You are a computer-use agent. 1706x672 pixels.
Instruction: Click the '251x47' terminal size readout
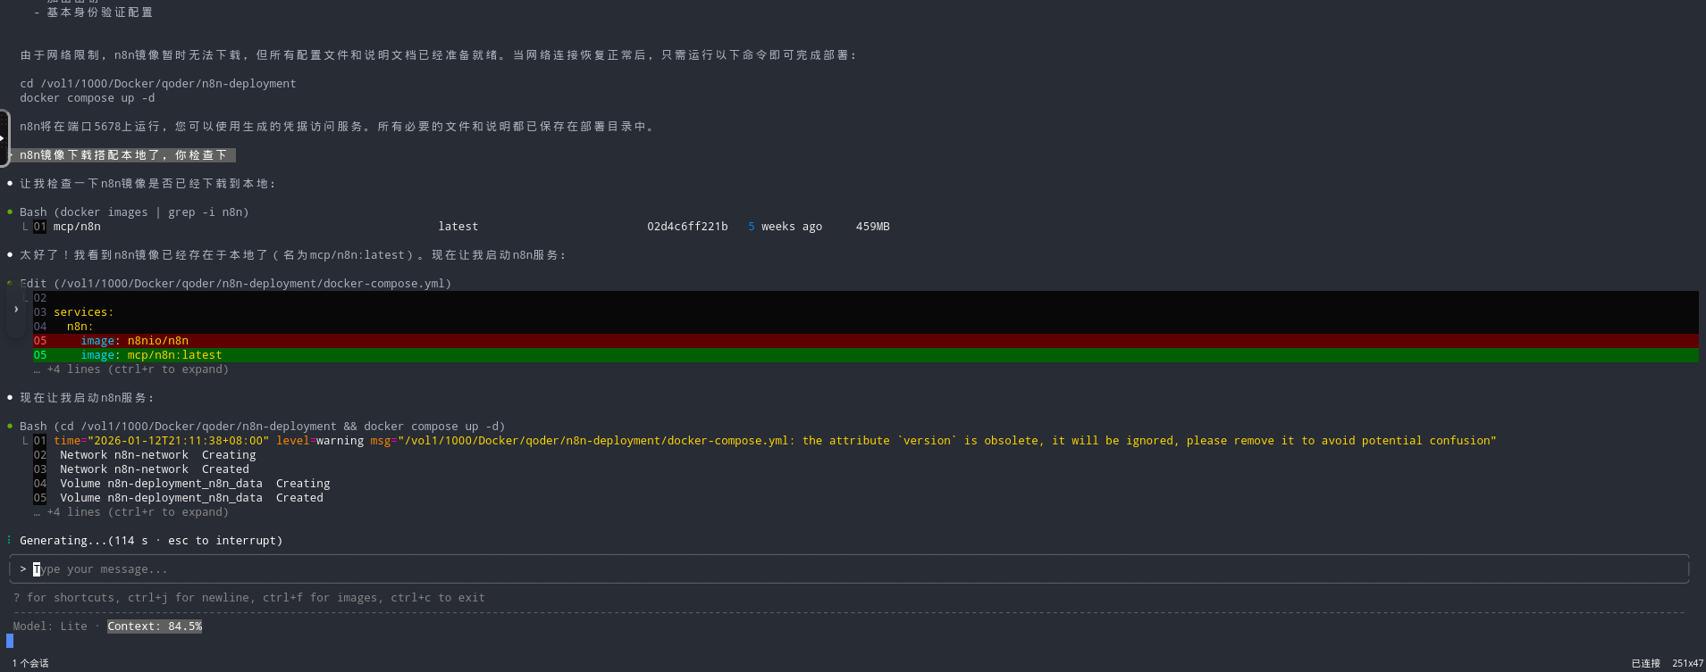pyautogui.click(x=1687, y=663)
